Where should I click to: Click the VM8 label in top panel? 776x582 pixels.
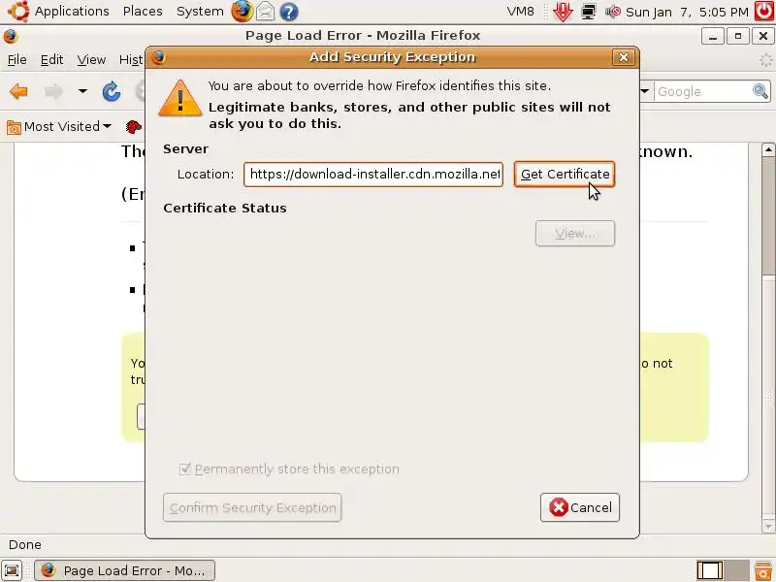(x=521, y=11)
